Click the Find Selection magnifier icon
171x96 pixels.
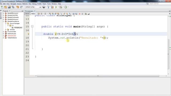tap(50, 14)
